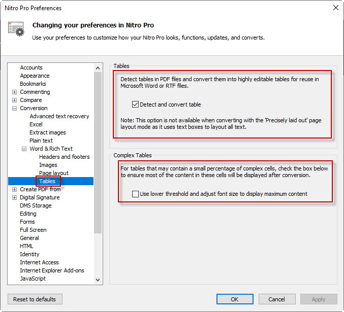344x312 pixels.
Task: Close the Nitro Pro Preferences dialog
Action: tap(335, 8)
